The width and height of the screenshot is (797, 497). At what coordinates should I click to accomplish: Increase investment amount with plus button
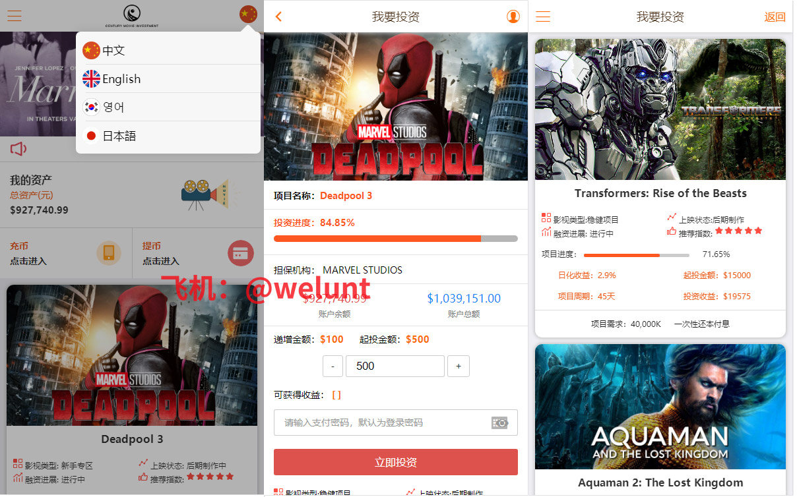[x=459, y=366]
